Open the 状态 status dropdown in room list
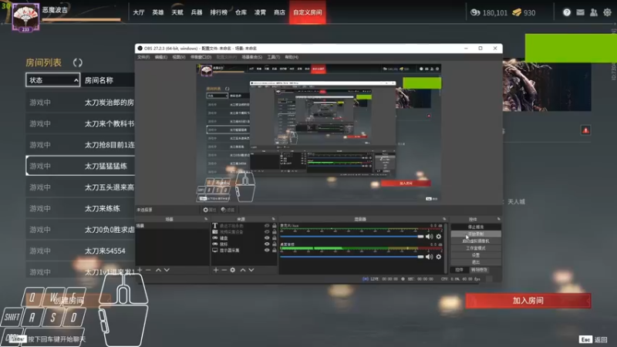The image size is (617, 347). pos(52,80)
